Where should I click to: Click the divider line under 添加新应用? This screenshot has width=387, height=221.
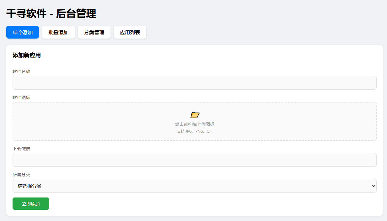tap(194, 62)
